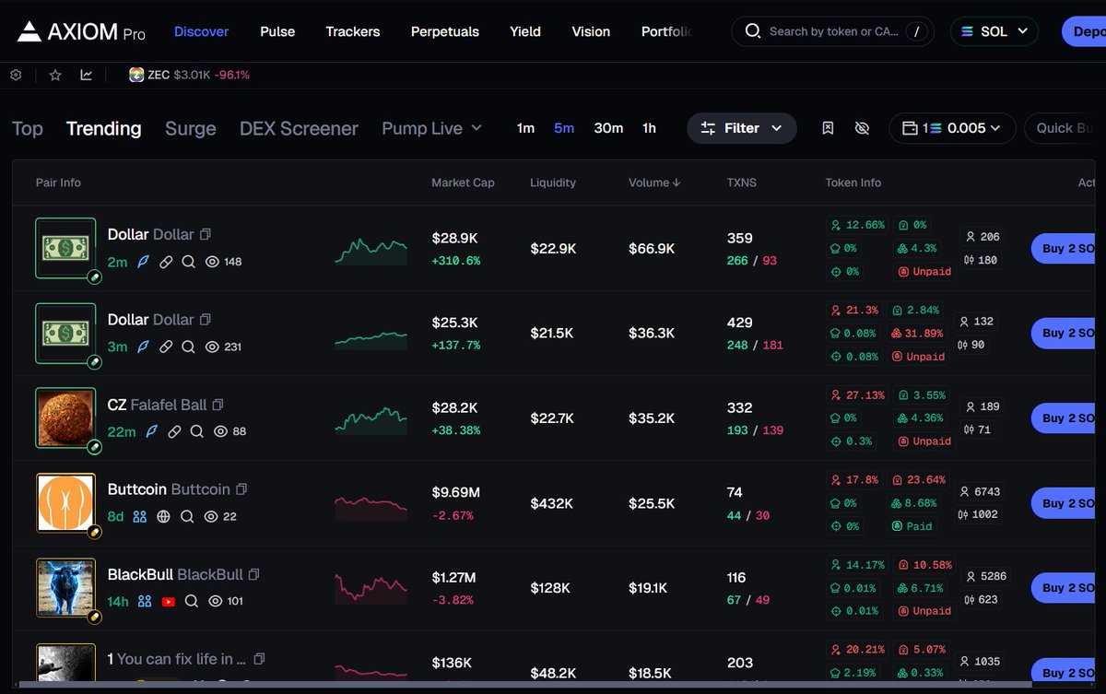Click the search by token or CA field
Viewport: 1106px width, 694px height.
coord(829,30)
